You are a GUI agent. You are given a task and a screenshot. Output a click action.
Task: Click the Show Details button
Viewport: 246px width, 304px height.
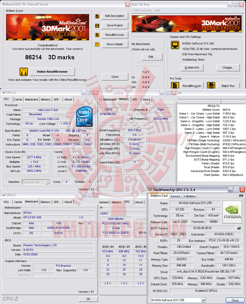pos(115,45)
